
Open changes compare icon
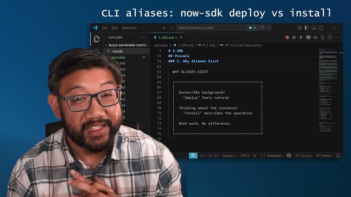point(322,37)
